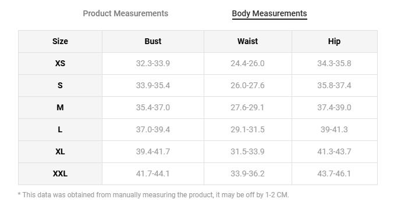Select the M size row label

click(x=60, y=107)
